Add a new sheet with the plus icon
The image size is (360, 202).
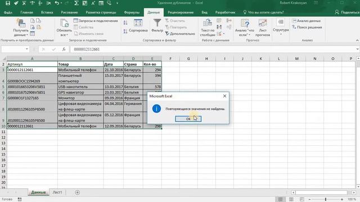click(78, 192)
